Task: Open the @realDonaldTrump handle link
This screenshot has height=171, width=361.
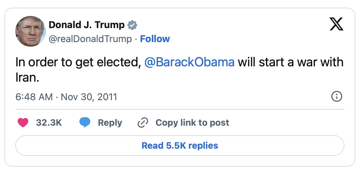Action: click(90, 39)
